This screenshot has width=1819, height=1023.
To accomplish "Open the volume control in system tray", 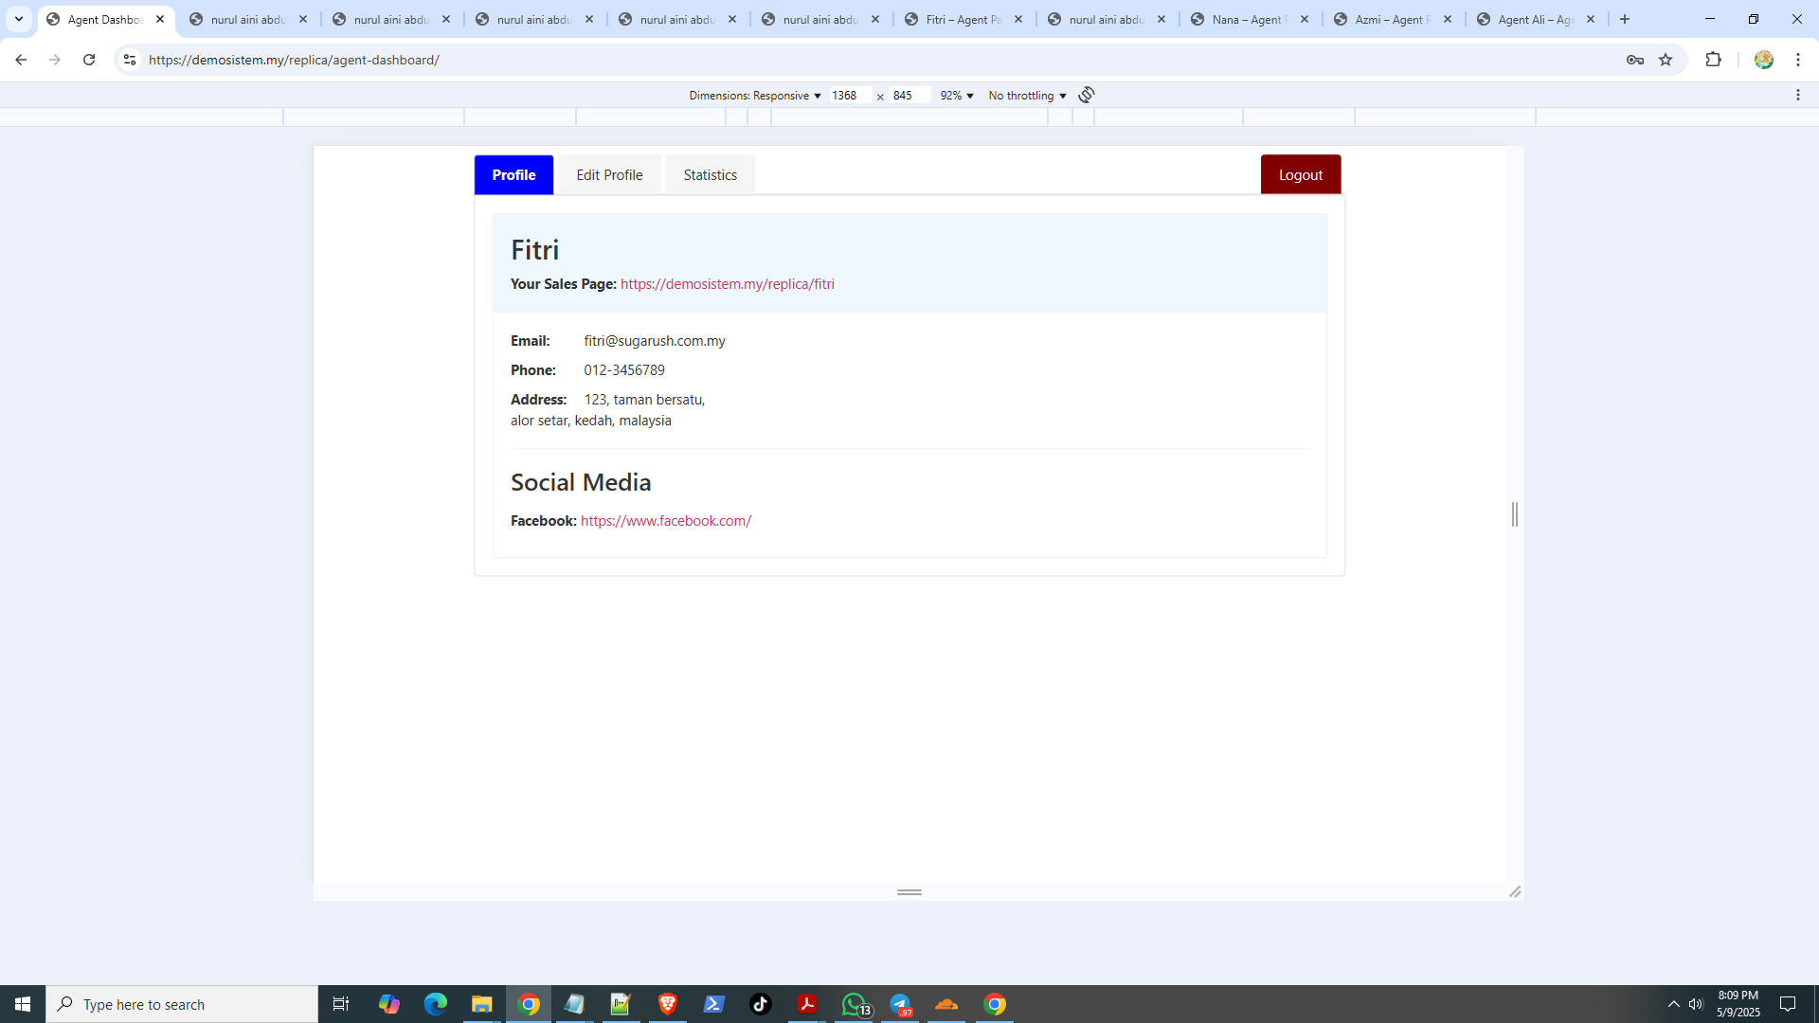I will coord(1696,1004).
